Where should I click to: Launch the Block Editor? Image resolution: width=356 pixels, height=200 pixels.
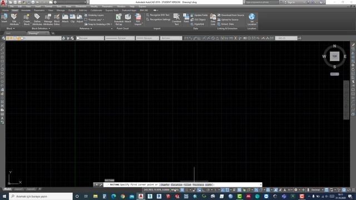(57, 19)
